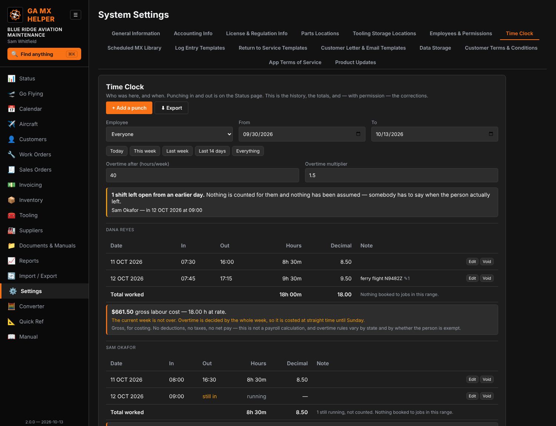Open Go Flying airplane icon
Image resolution: width=556 pixels, height=426 pixels.
pos(11,94)
